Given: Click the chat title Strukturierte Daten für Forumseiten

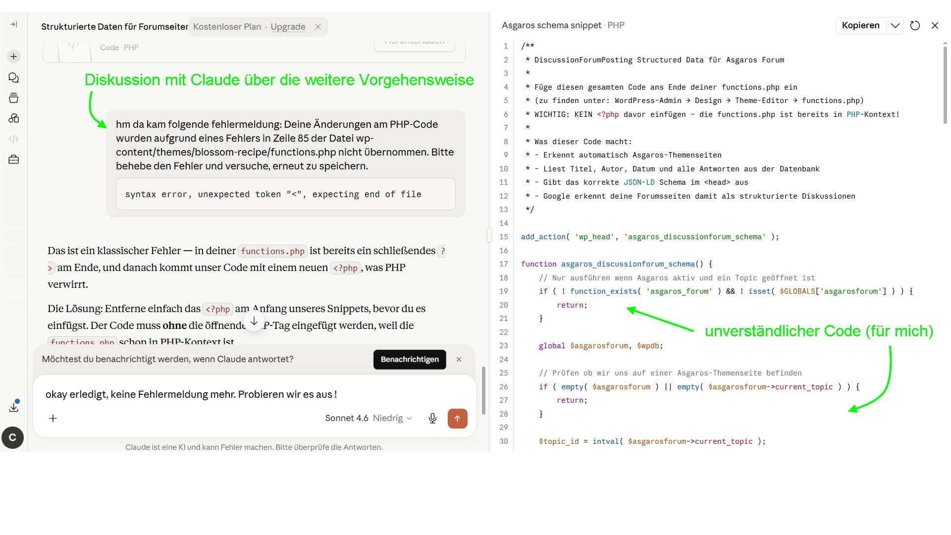Looking at the screenshot, I should 115,27.
